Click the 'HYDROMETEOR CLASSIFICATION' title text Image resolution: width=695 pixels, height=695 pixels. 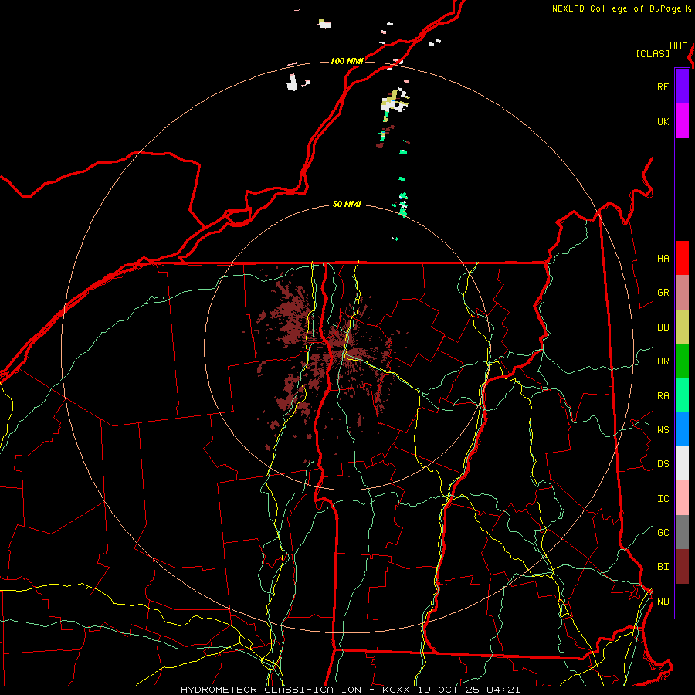point(270,690)
